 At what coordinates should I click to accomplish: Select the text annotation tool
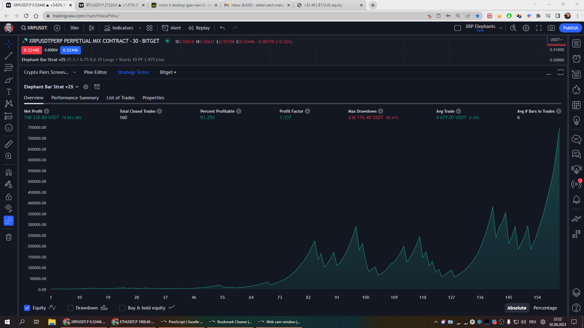tap(9, 92)
